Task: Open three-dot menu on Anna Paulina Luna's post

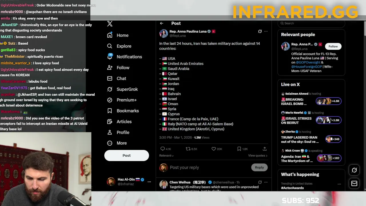Action: (x=266, y=31)
